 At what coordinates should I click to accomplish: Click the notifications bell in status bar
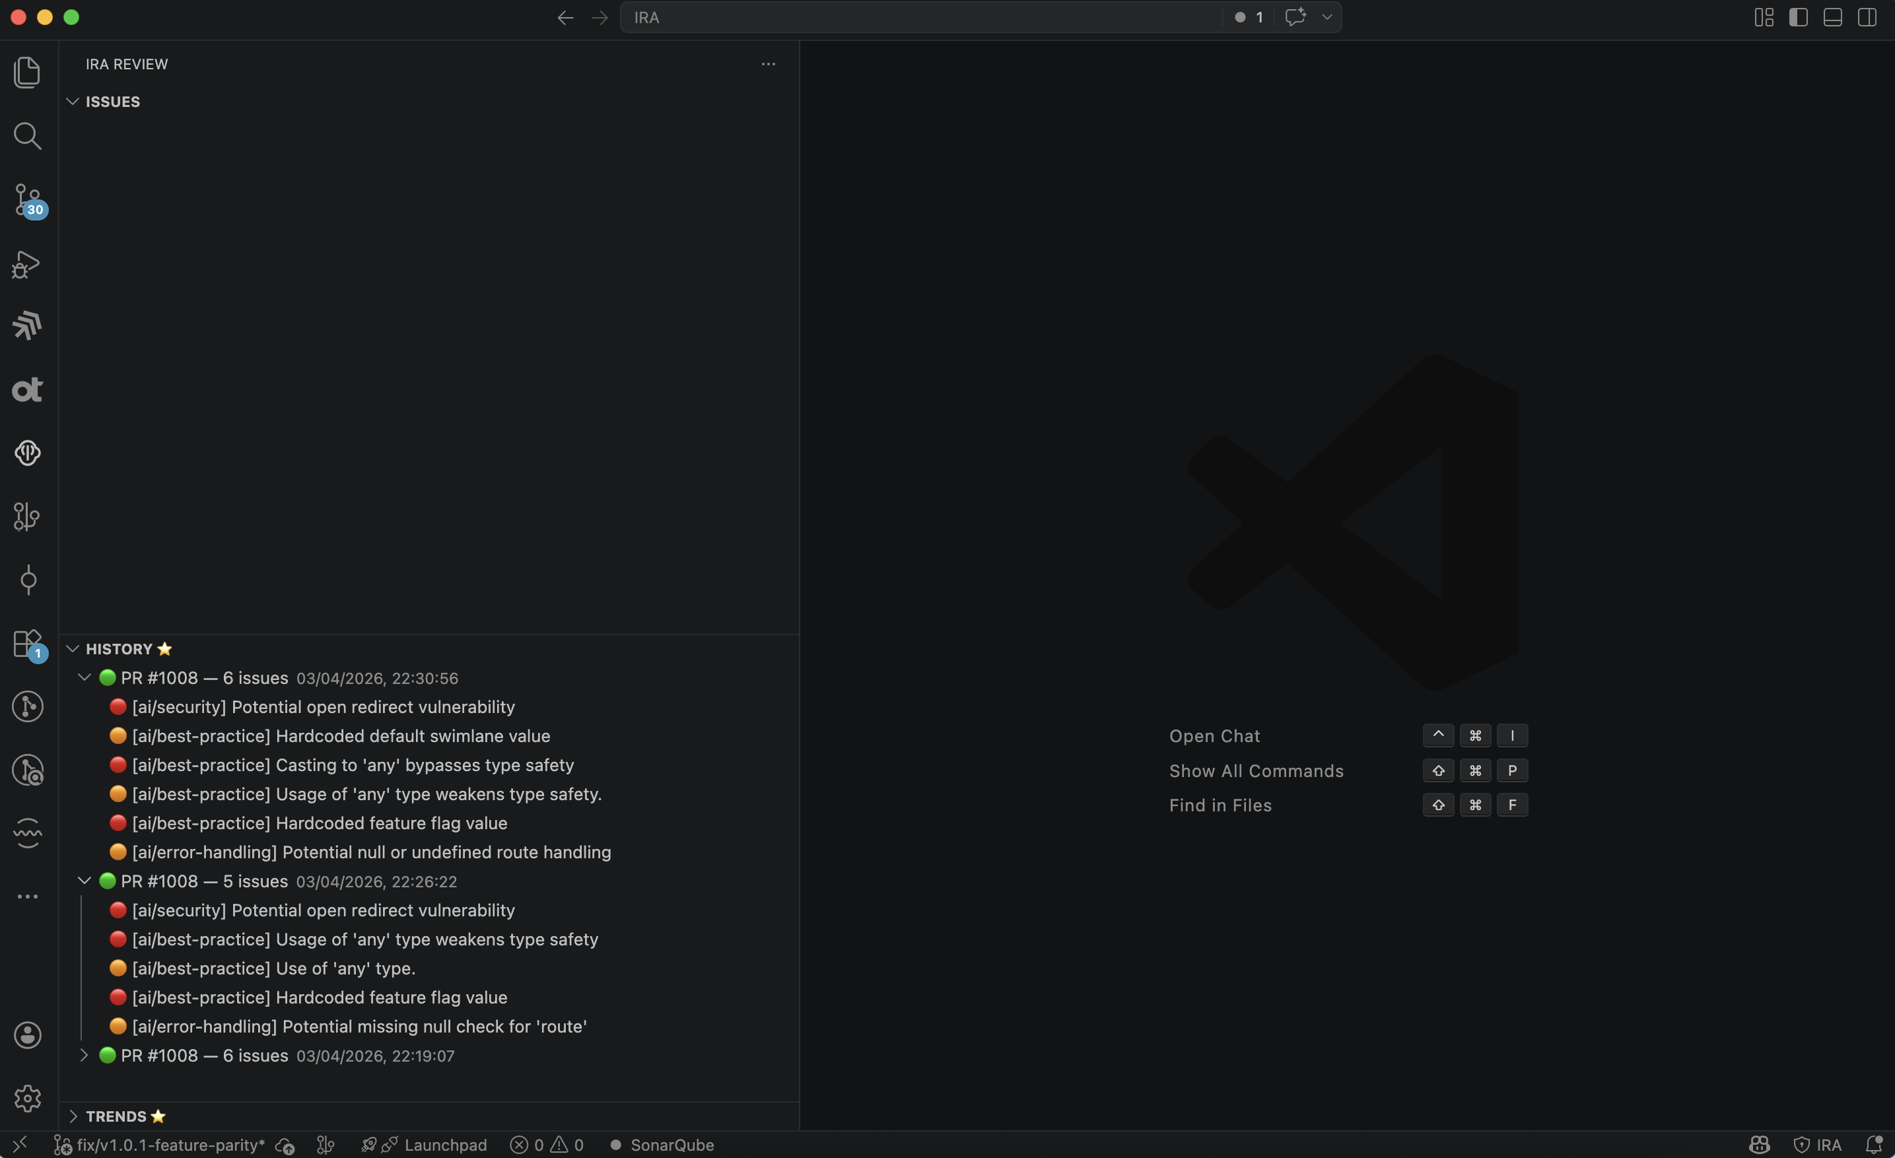click(x=1875, y=1145)
